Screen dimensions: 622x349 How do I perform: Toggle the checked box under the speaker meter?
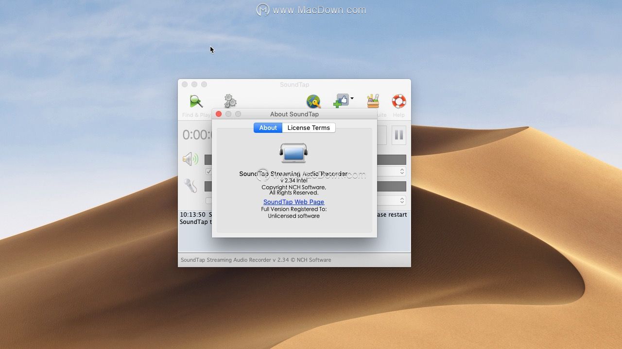pos(208,172)
